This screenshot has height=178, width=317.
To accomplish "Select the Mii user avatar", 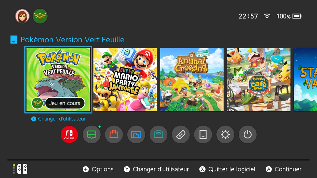I will tap(22, 16).
